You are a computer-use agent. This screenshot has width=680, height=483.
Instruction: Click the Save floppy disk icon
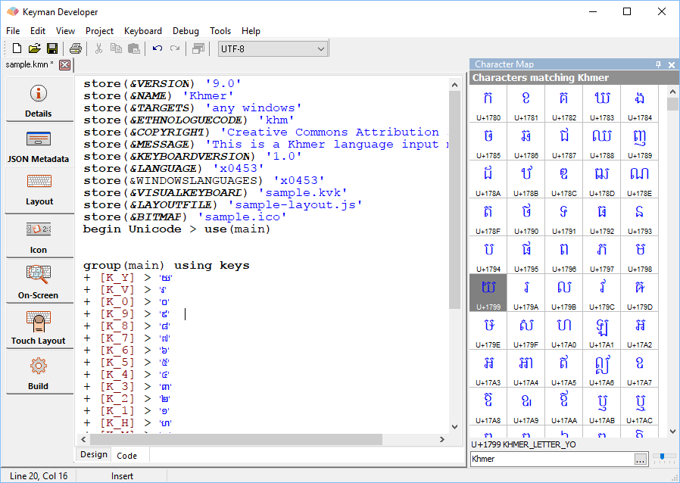[x=52, y=48]
